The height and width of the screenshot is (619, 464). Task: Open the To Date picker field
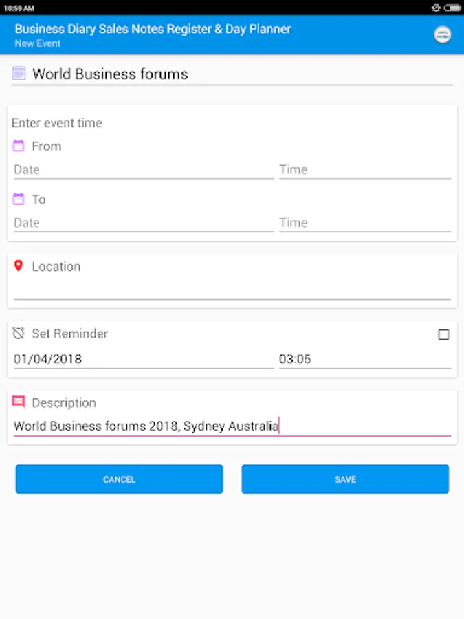coord(143,223)
